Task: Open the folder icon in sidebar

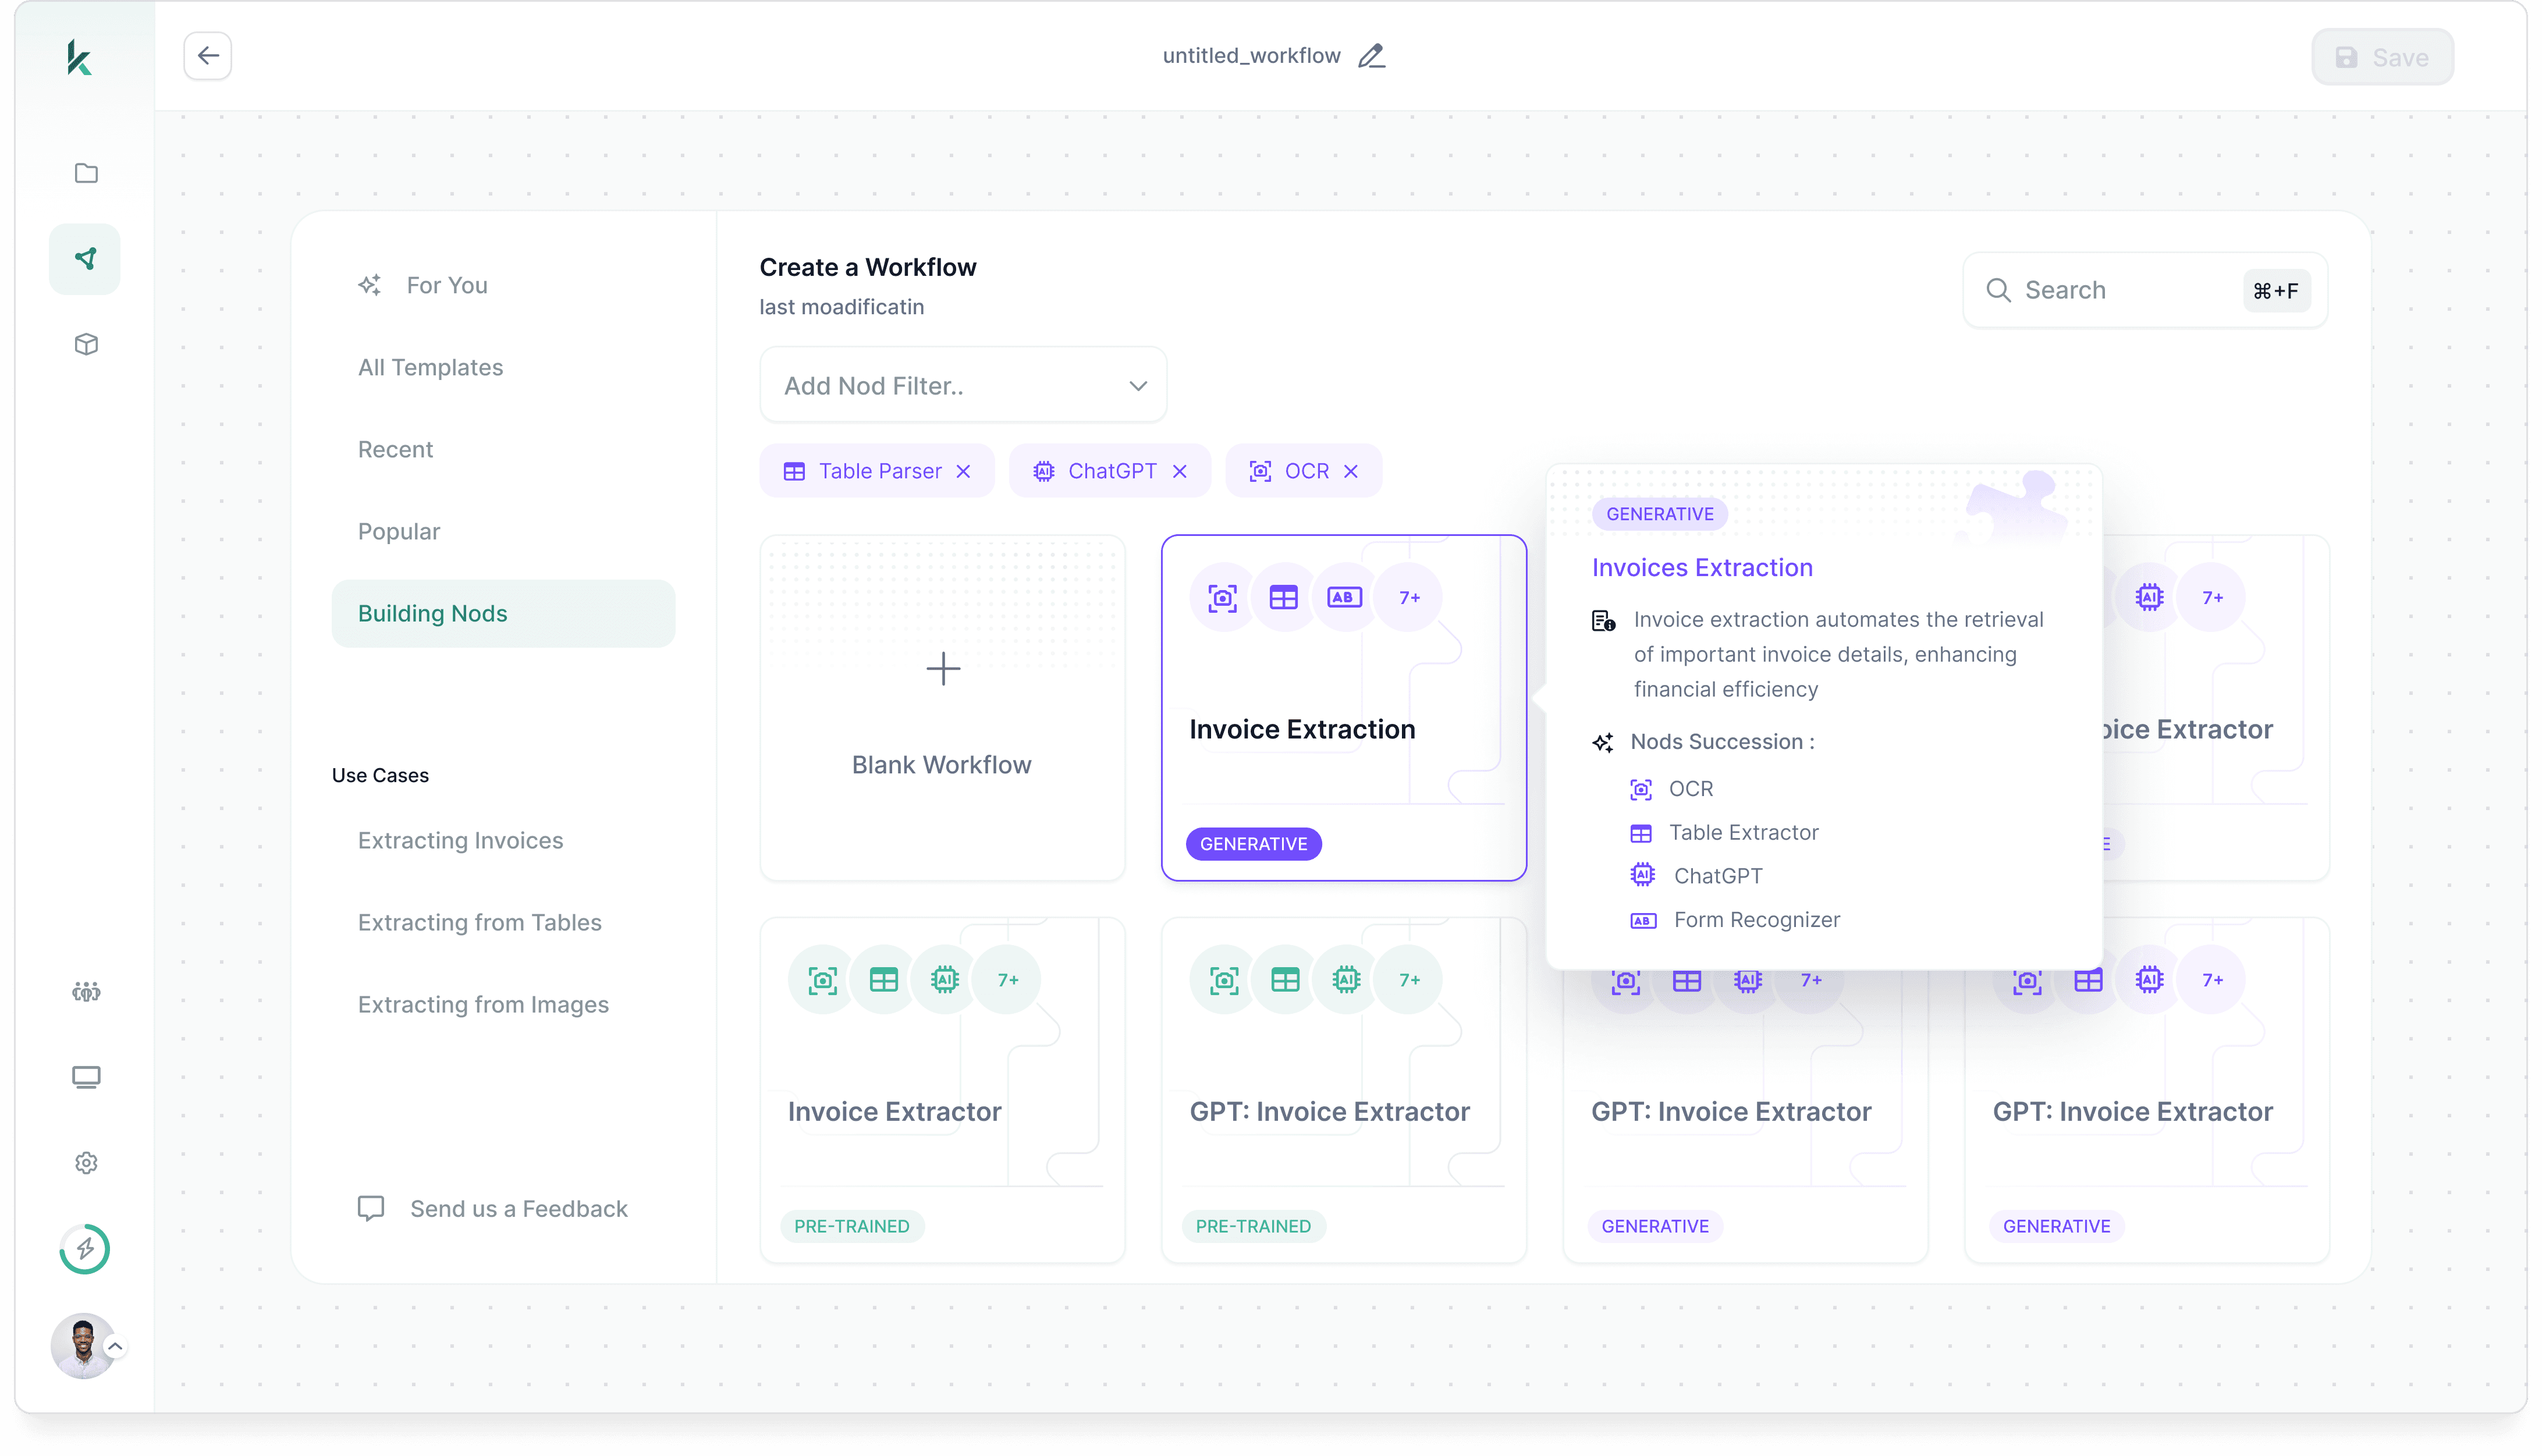Action: tap(86, 173)
